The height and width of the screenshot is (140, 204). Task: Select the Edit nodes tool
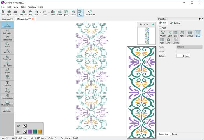[x=7, y=32]
